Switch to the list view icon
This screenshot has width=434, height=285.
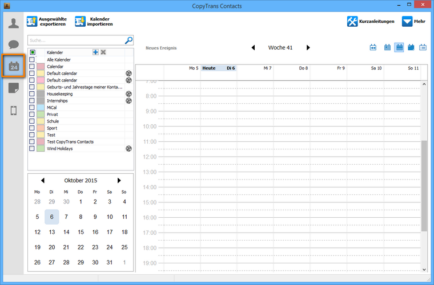point(423,47)
